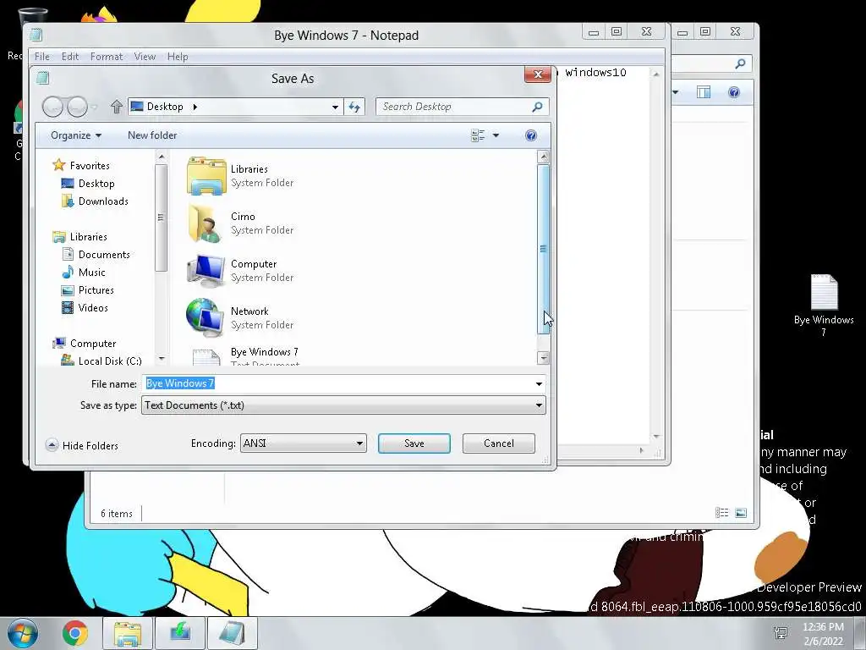
Task: Expand the Desktop breadcrumb arrow
Action: click(195, 107)
